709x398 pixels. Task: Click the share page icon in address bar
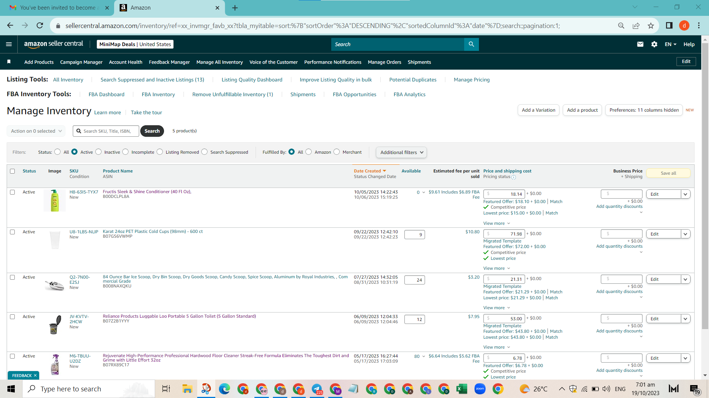click(x=636, y=25)
